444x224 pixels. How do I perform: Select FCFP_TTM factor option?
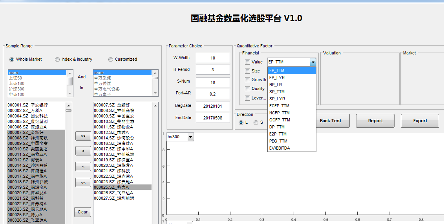point(292,106)
